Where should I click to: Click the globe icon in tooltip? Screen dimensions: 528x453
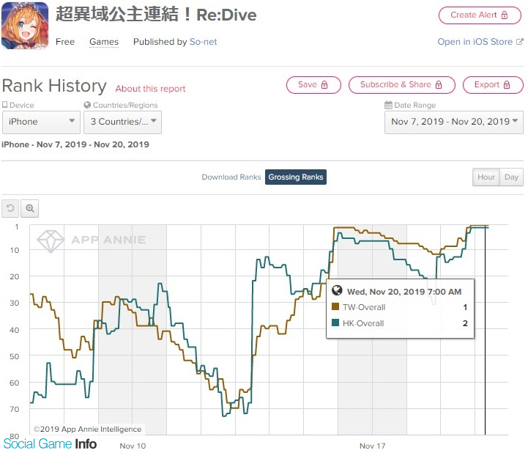[x=337, y=290]
